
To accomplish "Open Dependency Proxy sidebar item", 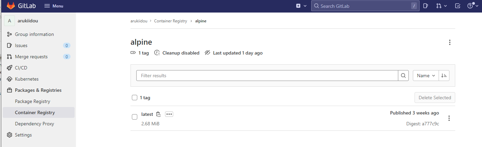I will coord(35,124).
